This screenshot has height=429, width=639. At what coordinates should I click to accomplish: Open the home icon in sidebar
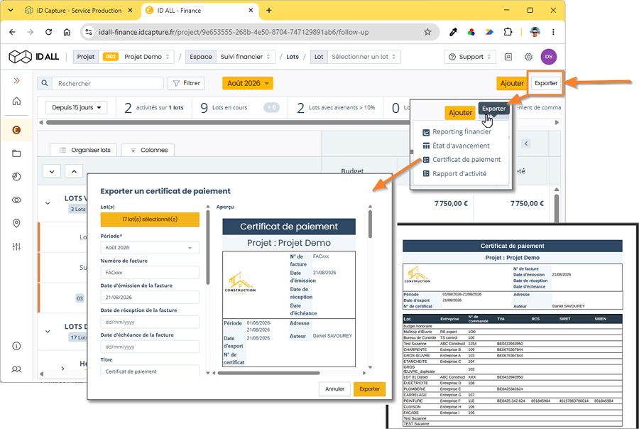pyautogui.click(x=16, y=101)
